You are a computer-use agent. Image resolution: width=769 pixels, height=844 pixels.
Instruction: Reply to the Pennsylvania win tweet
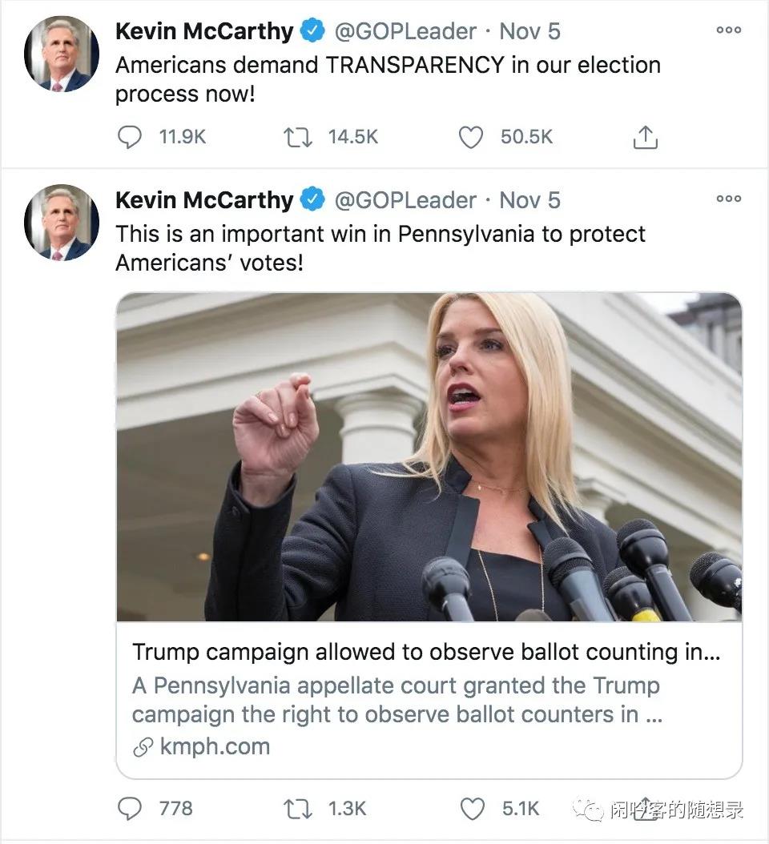(130, 809)
